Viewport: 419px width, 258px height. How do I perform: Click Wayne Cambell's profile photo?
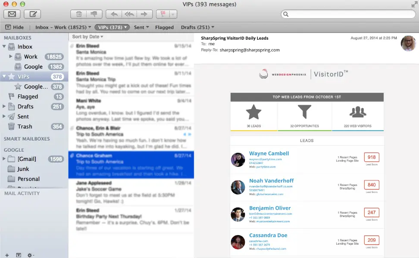coord(238,160)
